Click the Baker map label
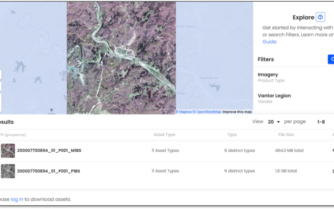Viewport: 334px width, 209px height. point(182,93)
